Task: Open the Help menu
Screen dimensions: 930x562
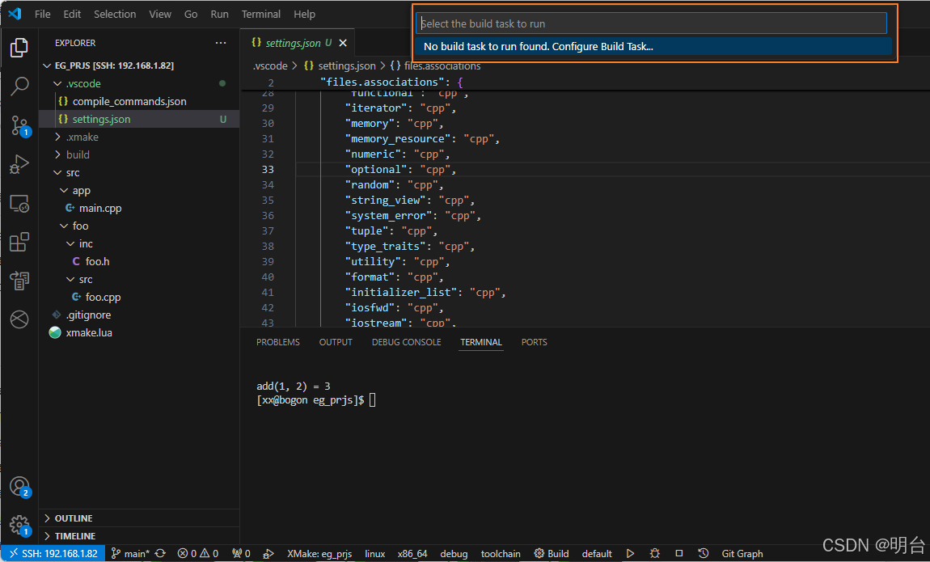Action: pos(304,14)
